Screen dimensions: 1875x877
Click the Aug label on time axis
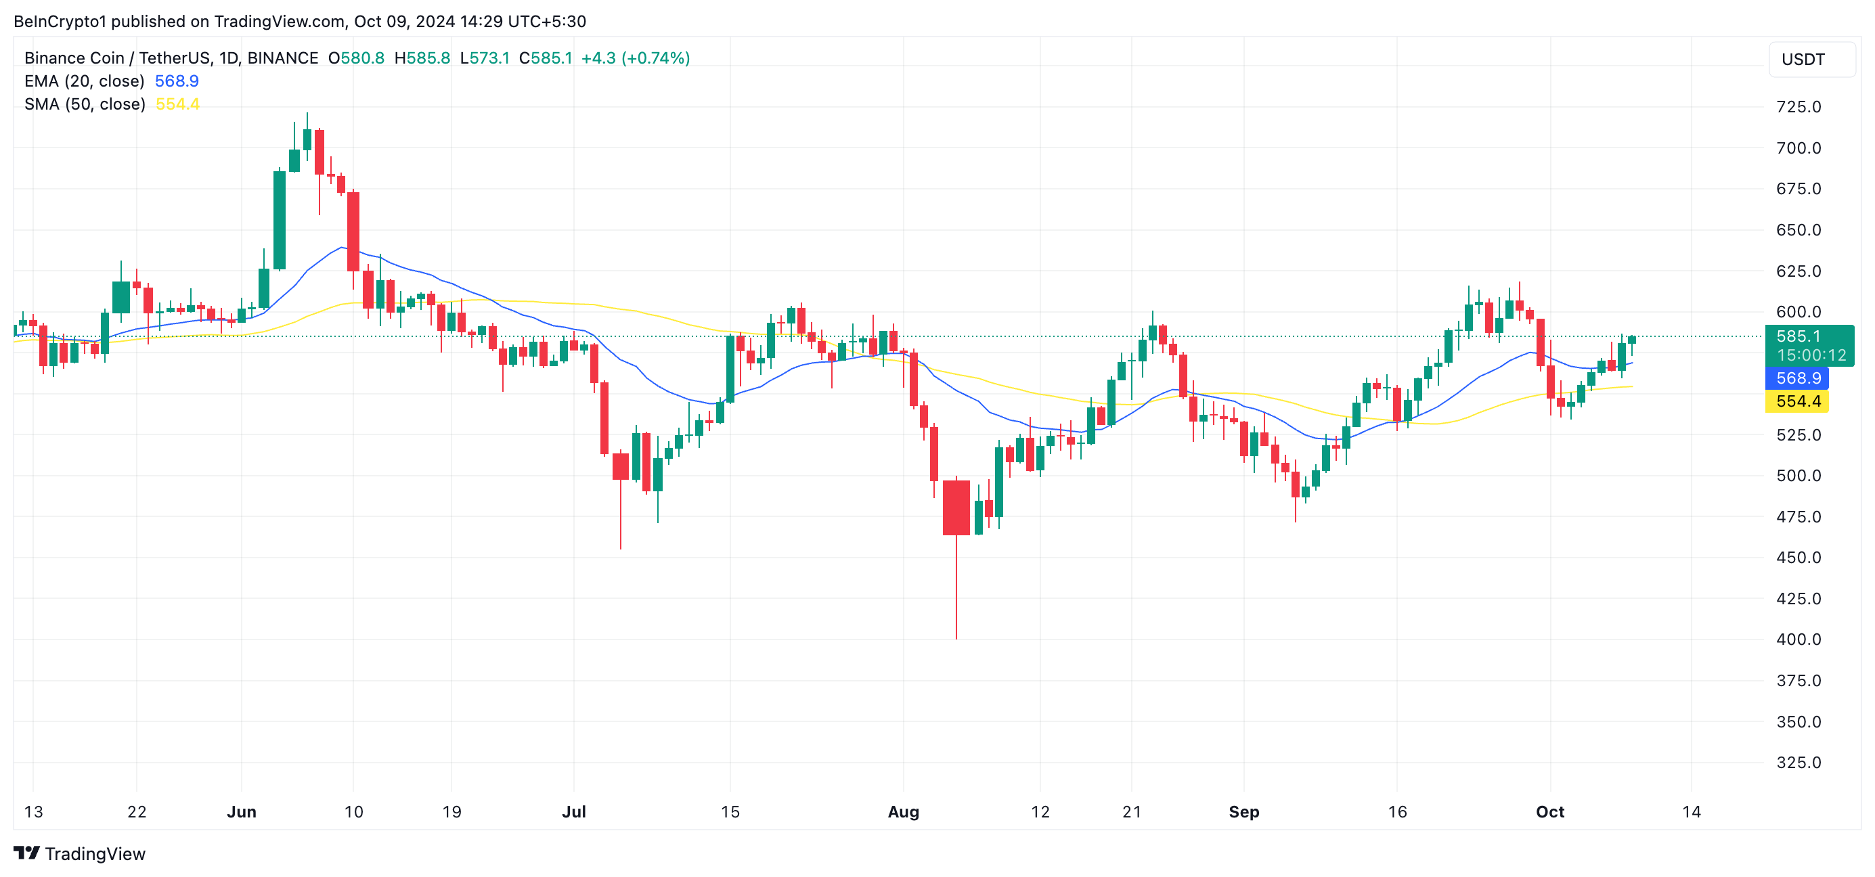click(902, 811)
